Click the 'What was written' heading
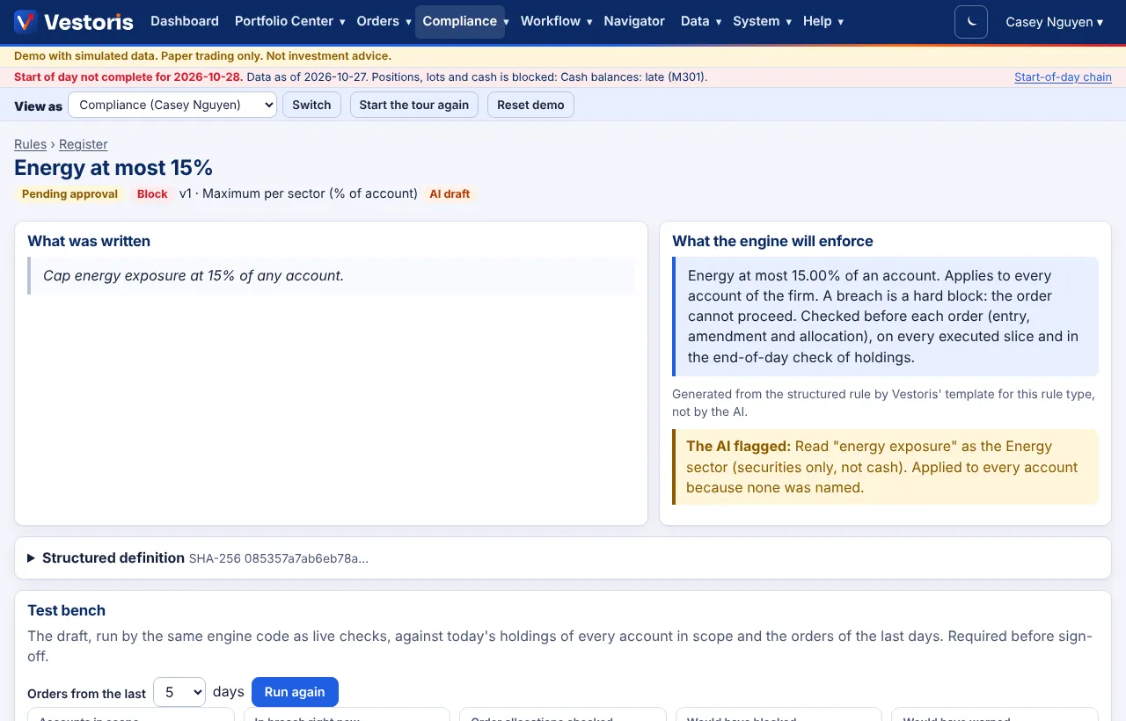 pyautogui.click(x=89, y=241)
